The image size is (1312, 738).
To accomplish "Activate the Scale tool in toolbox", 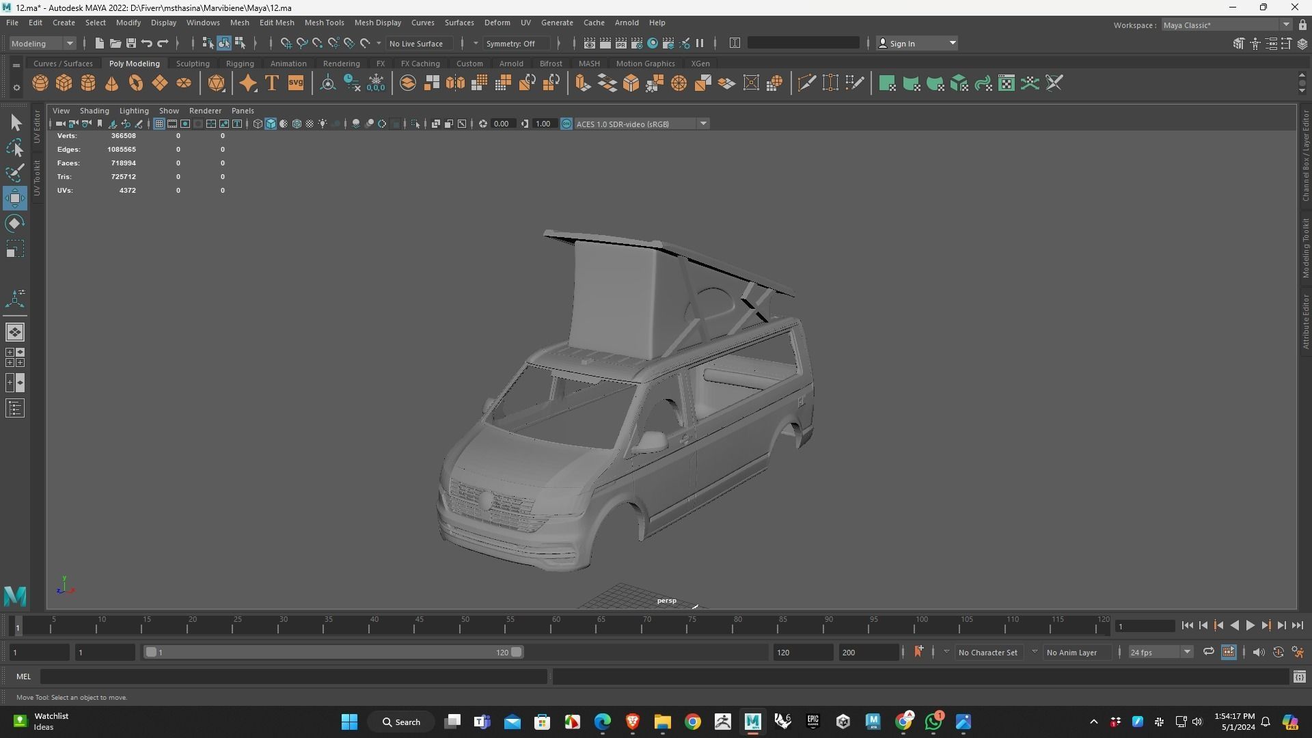I will click(15, 249).
